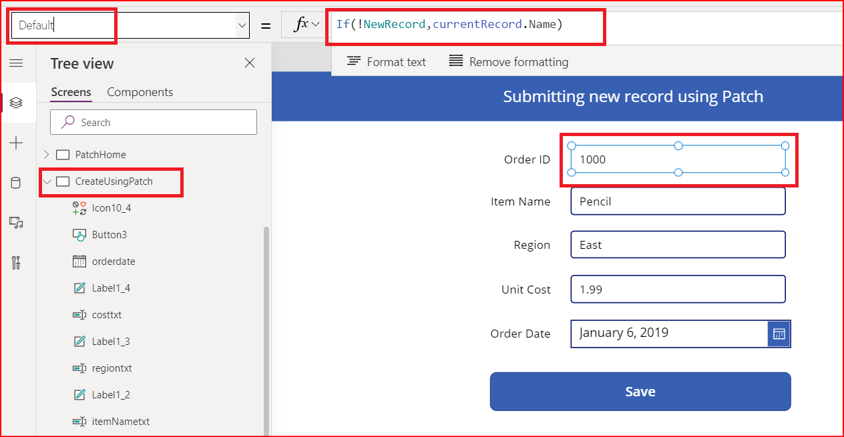Viewport: 844px width, 437px height.
Task: Close the Tree view panel
Action: [250, 63]
